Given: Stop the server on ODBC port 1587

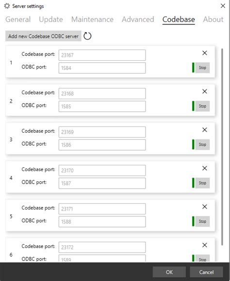Looking at the screenshot, I should click(202, 183).
